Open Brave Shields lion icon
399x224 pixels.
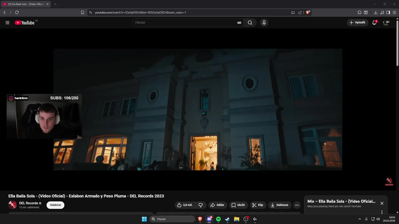click(308, 12)
